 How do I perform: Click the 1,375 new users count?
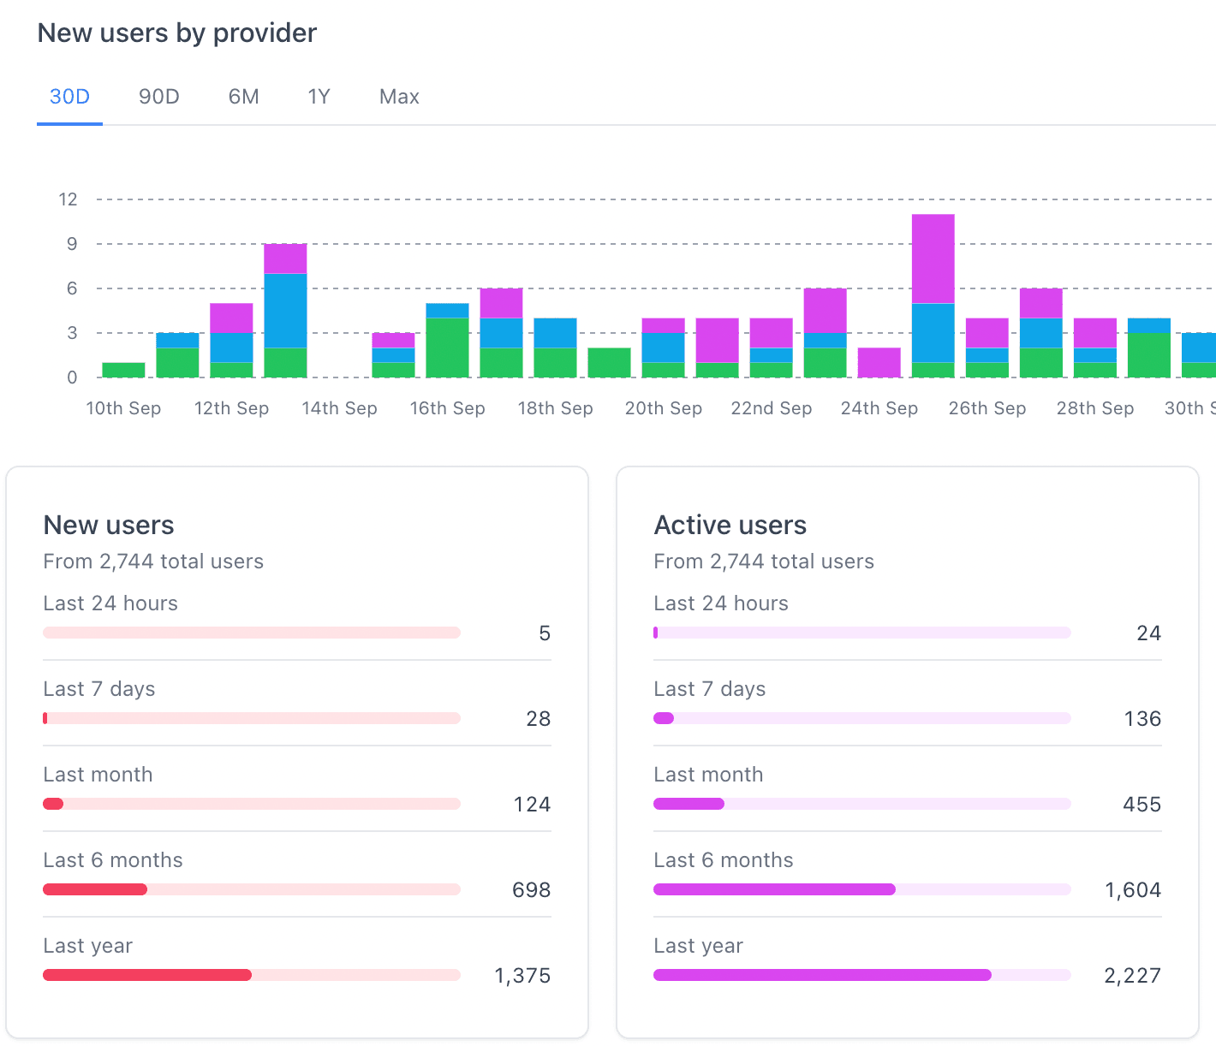click(522, 976)
